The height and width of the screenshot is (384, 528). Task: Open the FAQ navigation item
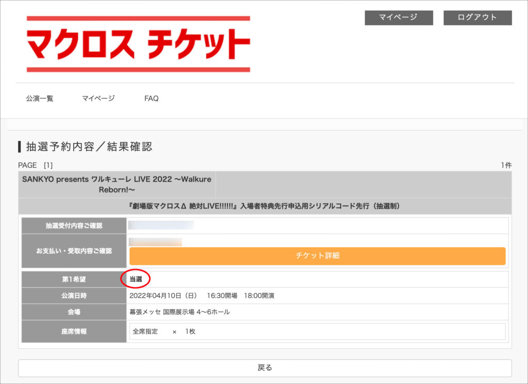click(151, 98)
